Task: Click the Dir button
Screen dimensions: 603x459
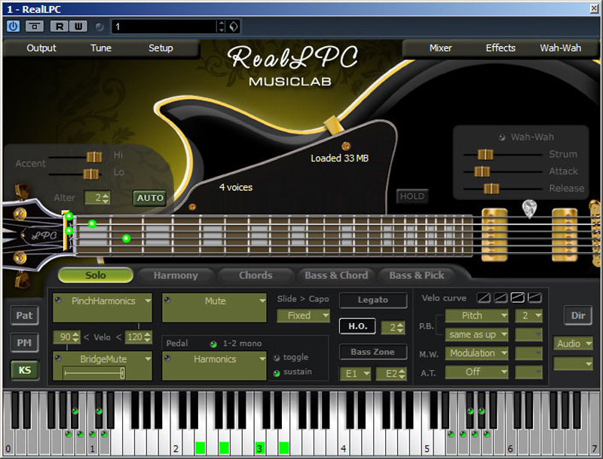Action: [x=578, y=316]
